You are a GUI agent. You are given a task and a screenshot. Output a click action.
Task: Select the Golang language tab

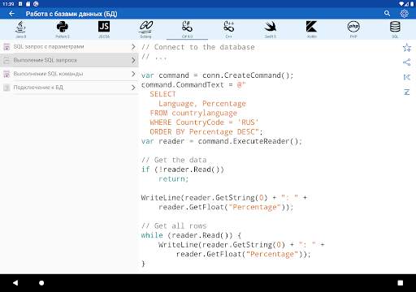click(x=145, y=29)
